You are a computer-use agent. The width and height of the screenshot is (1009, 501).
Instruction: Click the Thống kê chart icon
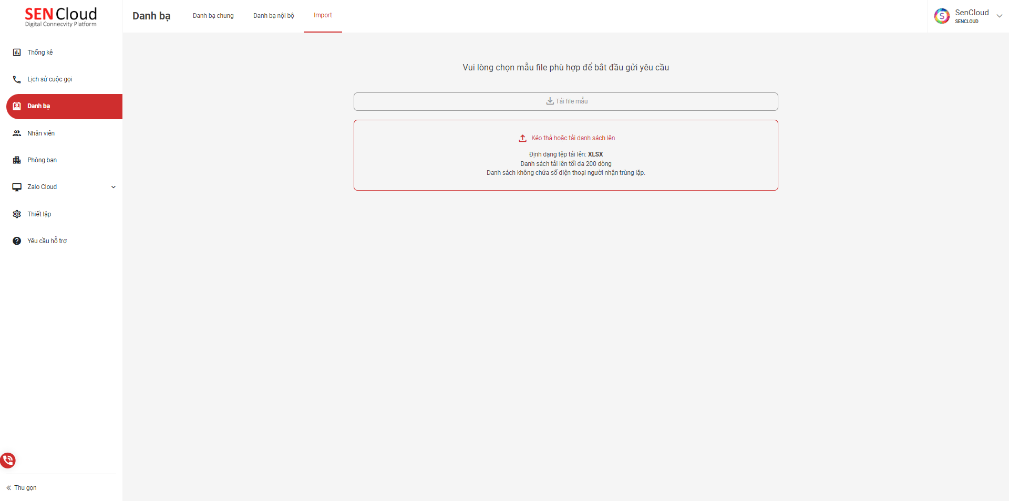[17, 53]
